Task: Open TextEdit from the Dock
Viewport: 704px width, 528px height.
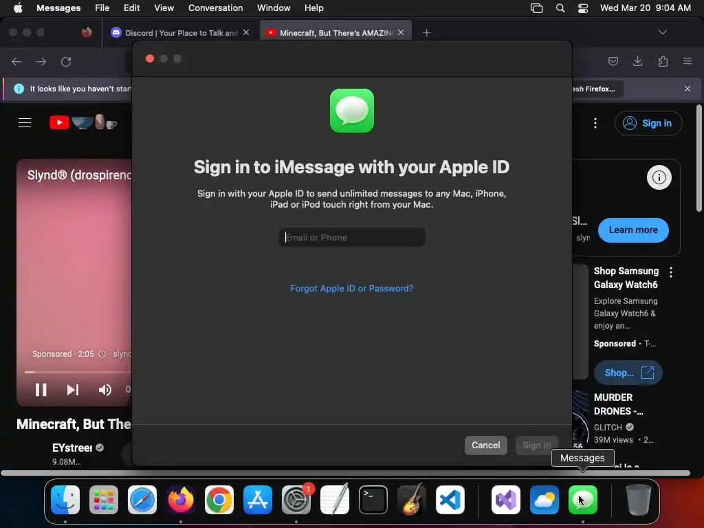Action: pos(335,500)
